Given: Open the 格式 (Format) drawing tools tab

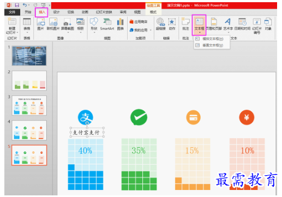Looking at the screenshot, I should (x=153, y=12).
